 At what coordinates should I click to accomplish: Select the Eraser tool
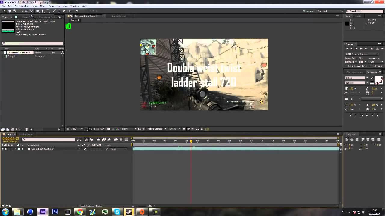(x=64, y=11)
